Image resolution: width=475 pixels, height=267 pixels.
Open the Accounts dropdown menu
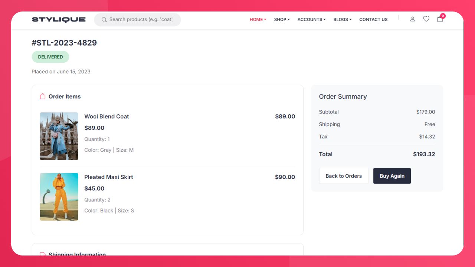(x=311, y=20)
